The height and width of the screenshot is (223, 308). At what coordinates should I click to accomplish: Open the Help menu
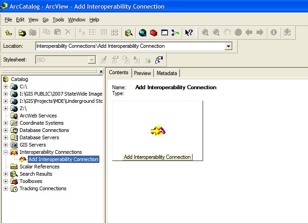point(94,20)
